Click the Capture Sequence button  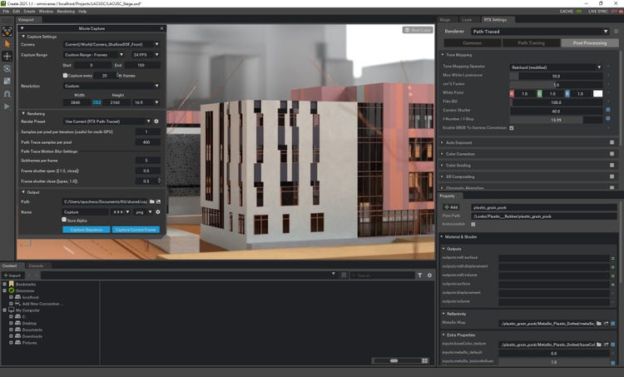(86, 229)
